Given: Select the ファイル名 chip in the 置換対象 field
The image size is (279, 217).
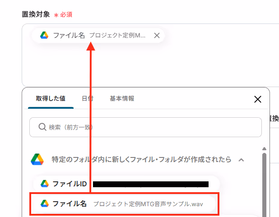Looking at the screenshot, I should [x=98, y=35].
